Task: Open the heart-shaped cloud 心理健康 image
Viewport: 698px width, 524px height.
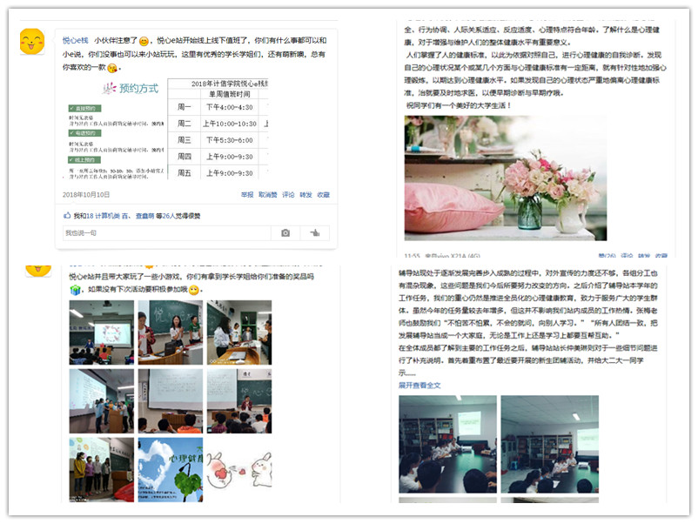Action: tap(170, 470)
